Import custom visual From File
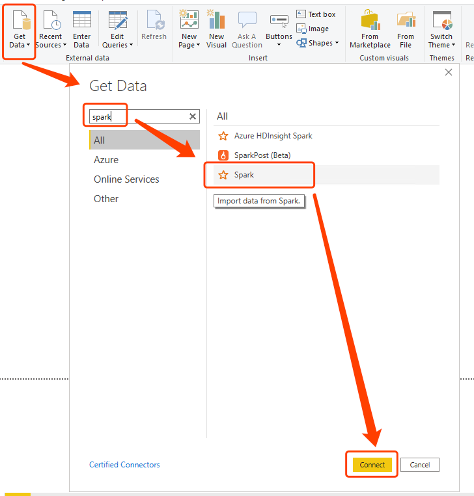This screenshot has height=496, width=474. 406,29
